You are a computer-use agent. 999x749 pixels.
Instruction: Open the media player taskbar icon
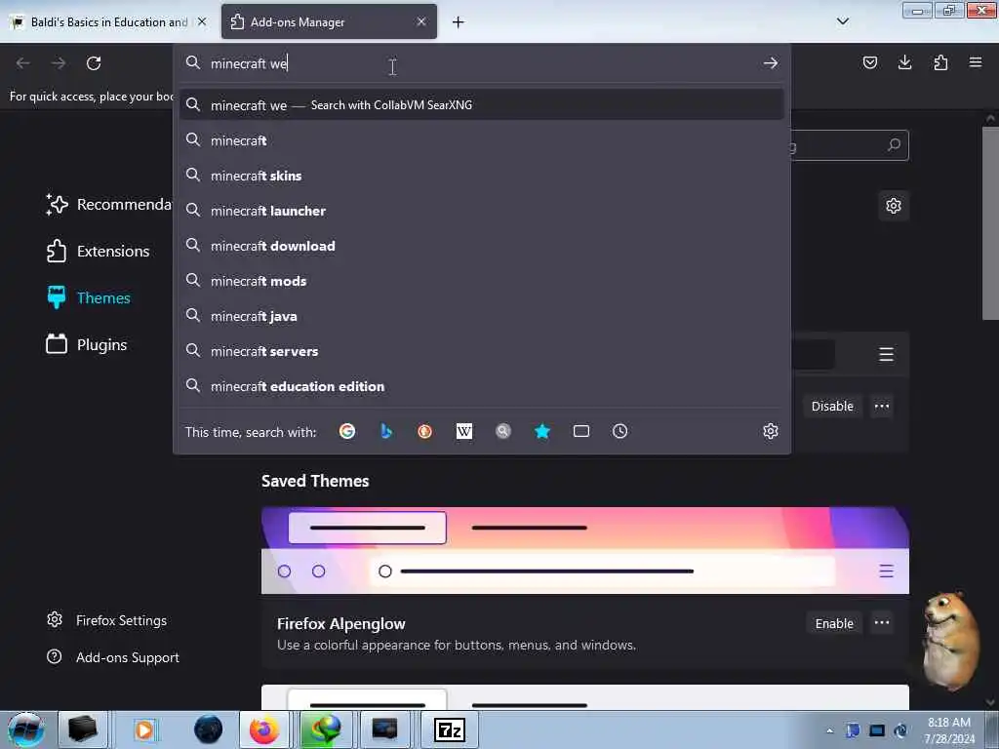click(x=144, y=729)
